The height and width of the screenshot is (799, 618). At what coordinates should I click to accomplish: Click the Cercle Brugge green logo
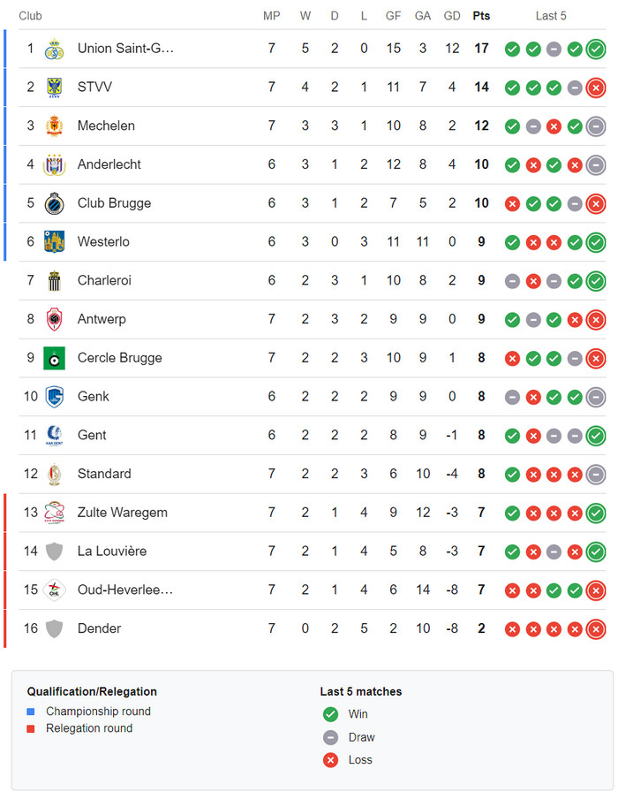(x=54, y=358)
